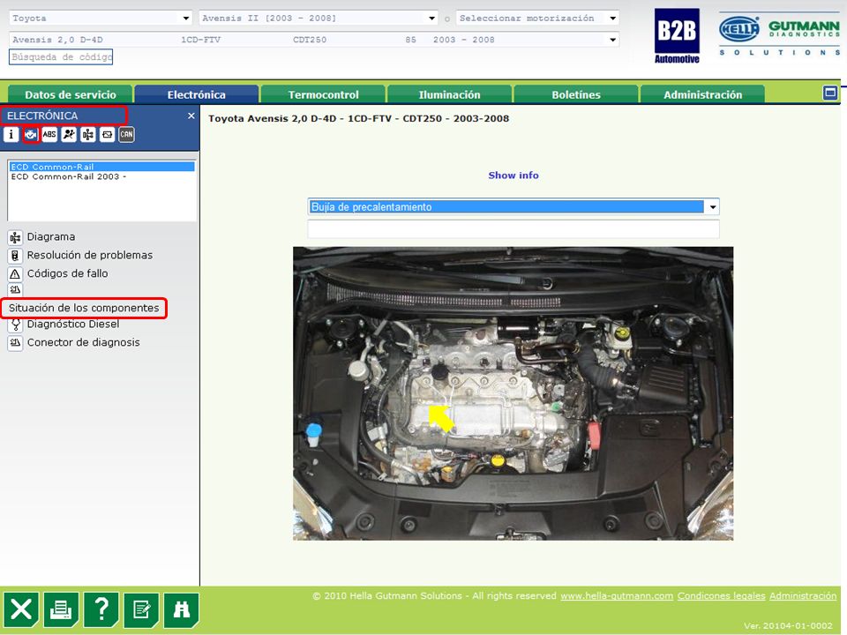Open the Toyota manufacturer dropdown
847x635 pixels.
(185, 18)
